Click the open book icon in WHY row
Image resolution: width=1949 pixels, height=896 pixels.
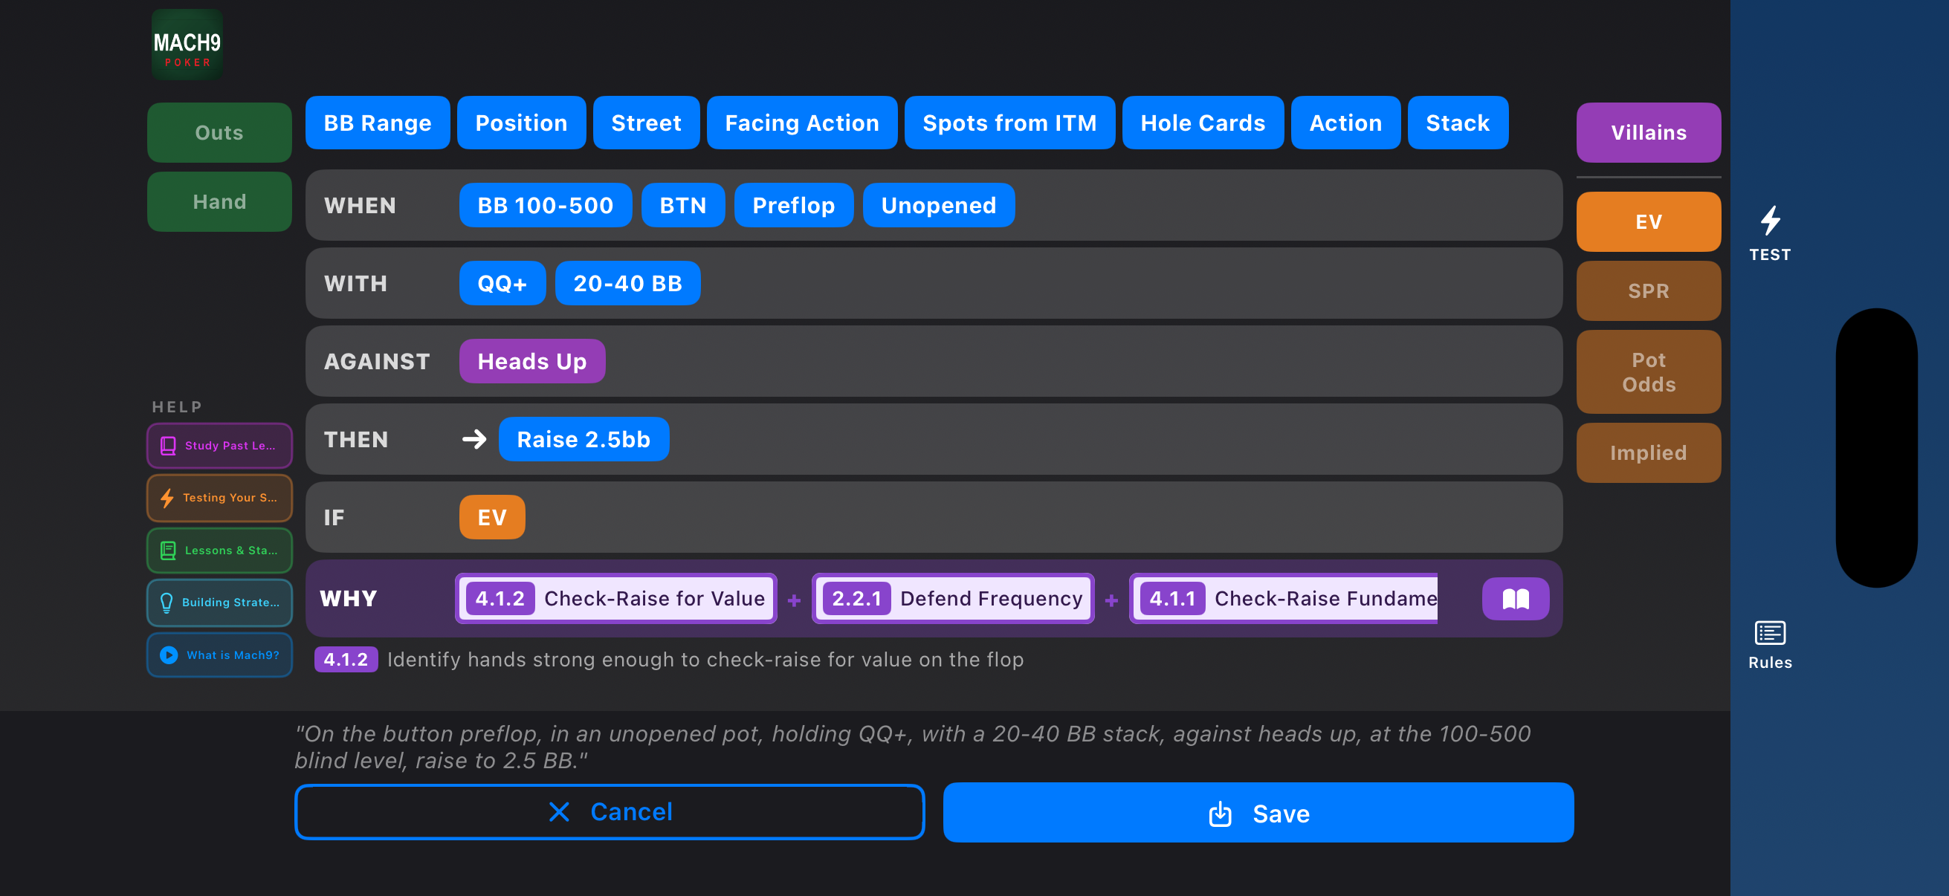pos(1515,599)
